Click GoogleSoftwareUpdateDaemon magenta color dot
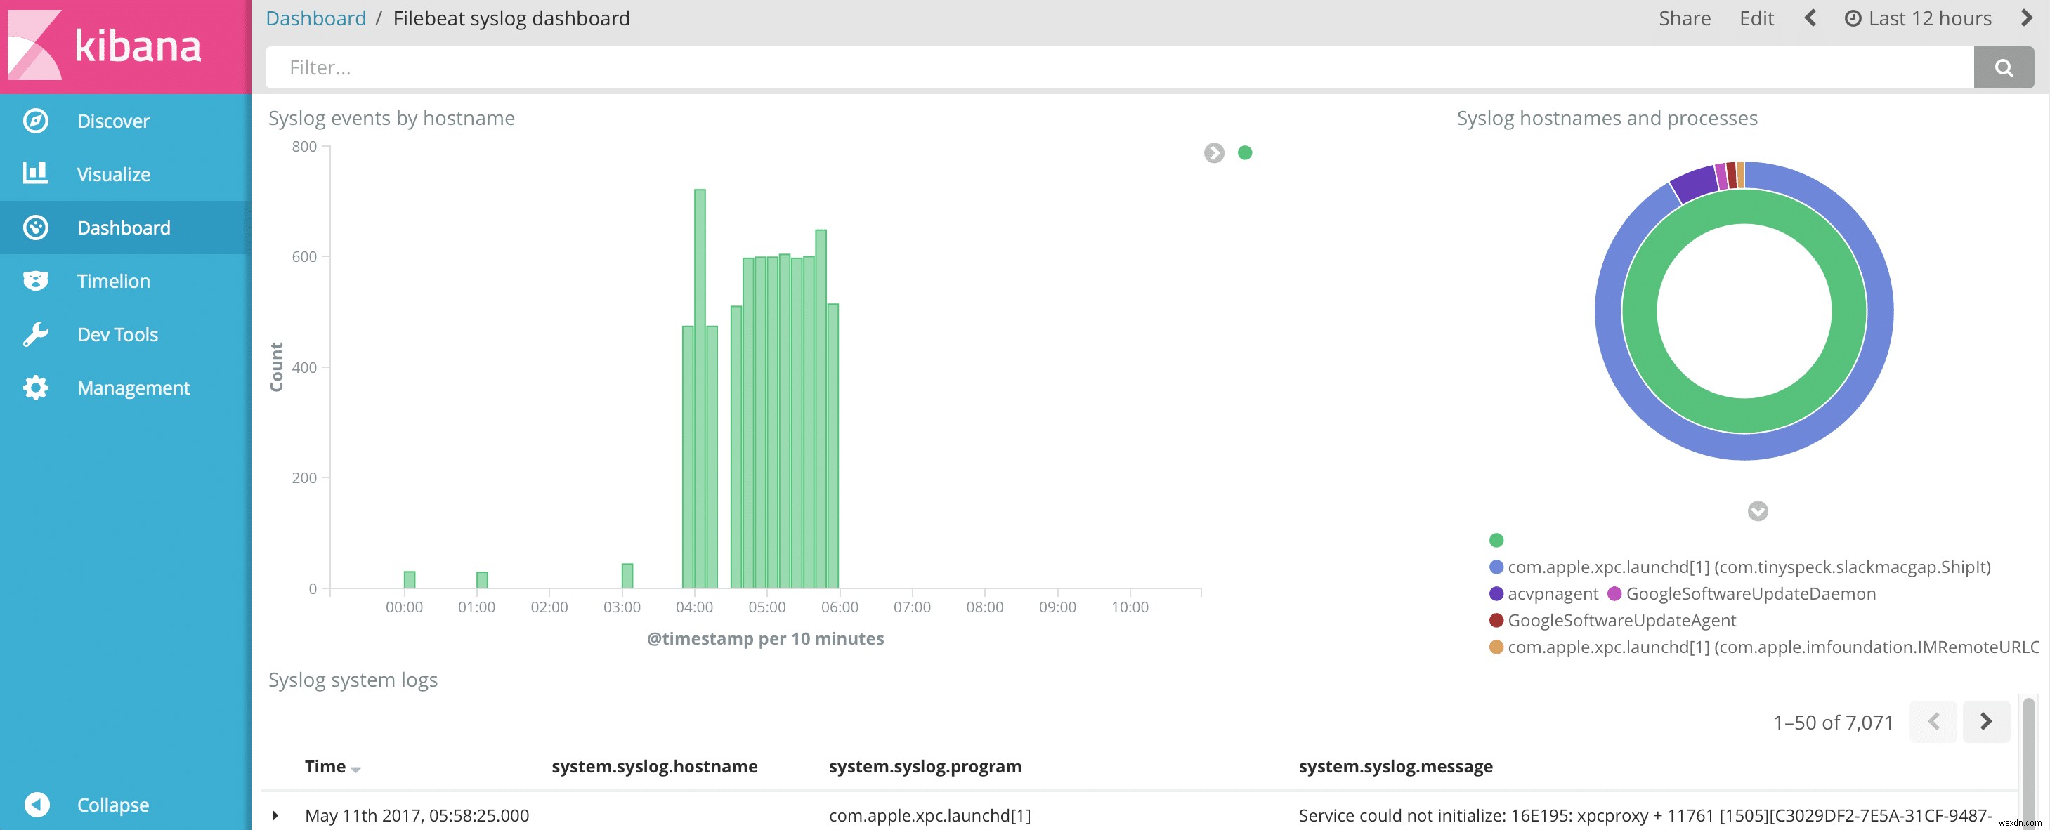Screen dimensions: 2050x830 click(x=1614, y=593)
